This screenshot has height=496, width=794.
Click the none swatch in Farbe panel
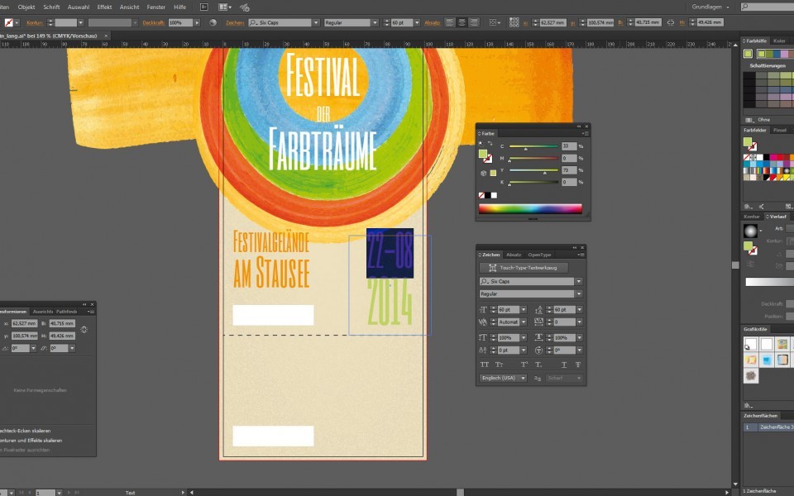(481, 195)
